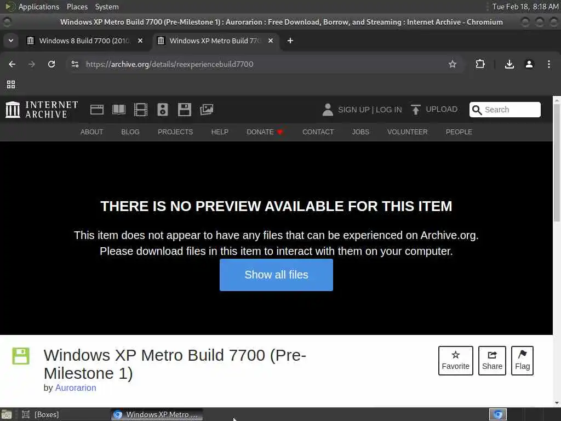The width and height of the screenshot is (561, 421).
Task: Close the Windows XP Metro Build tab
Action: coord(271,41)
